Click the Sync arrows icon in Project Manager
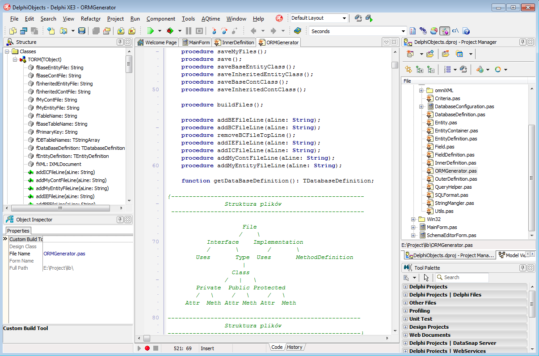This screenshot has width=539, height=356. click(408, 69)
